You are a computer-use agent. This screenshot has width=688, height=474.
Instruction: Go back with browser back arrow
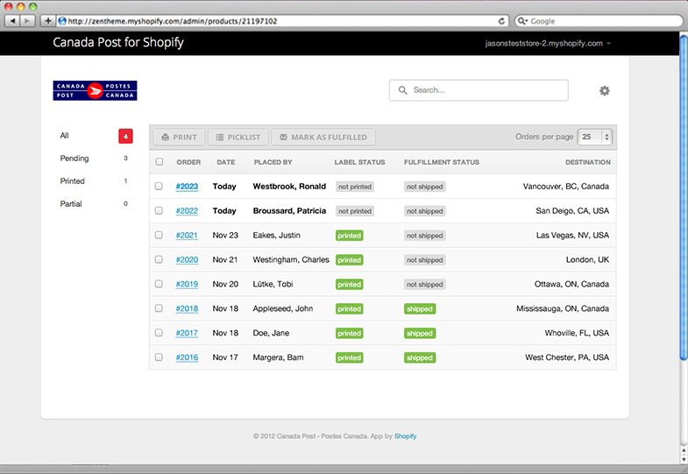pyautogui.click(x=12, y=21)
